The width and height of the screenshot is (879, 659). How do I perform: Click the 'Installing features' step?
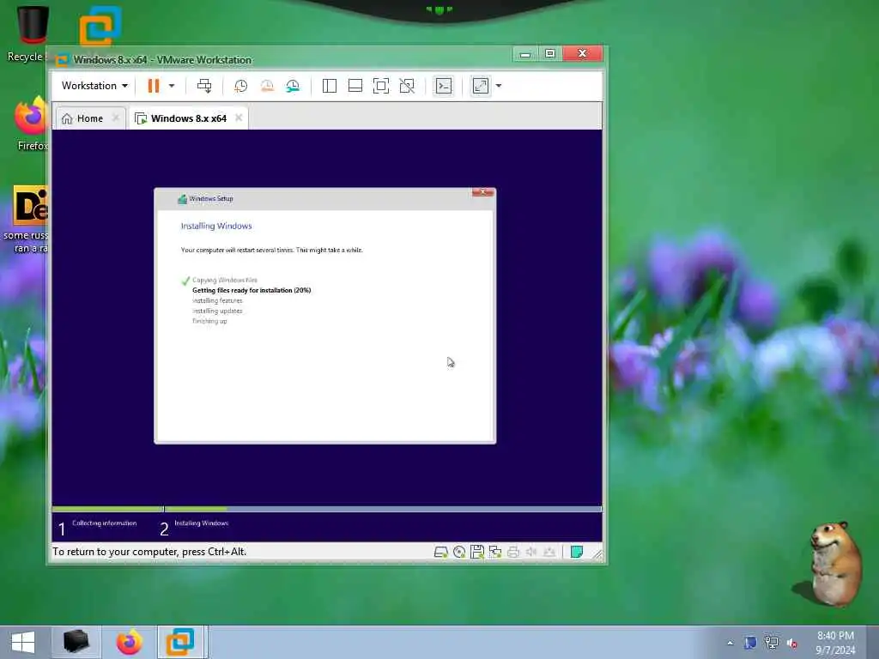[217, 301]
